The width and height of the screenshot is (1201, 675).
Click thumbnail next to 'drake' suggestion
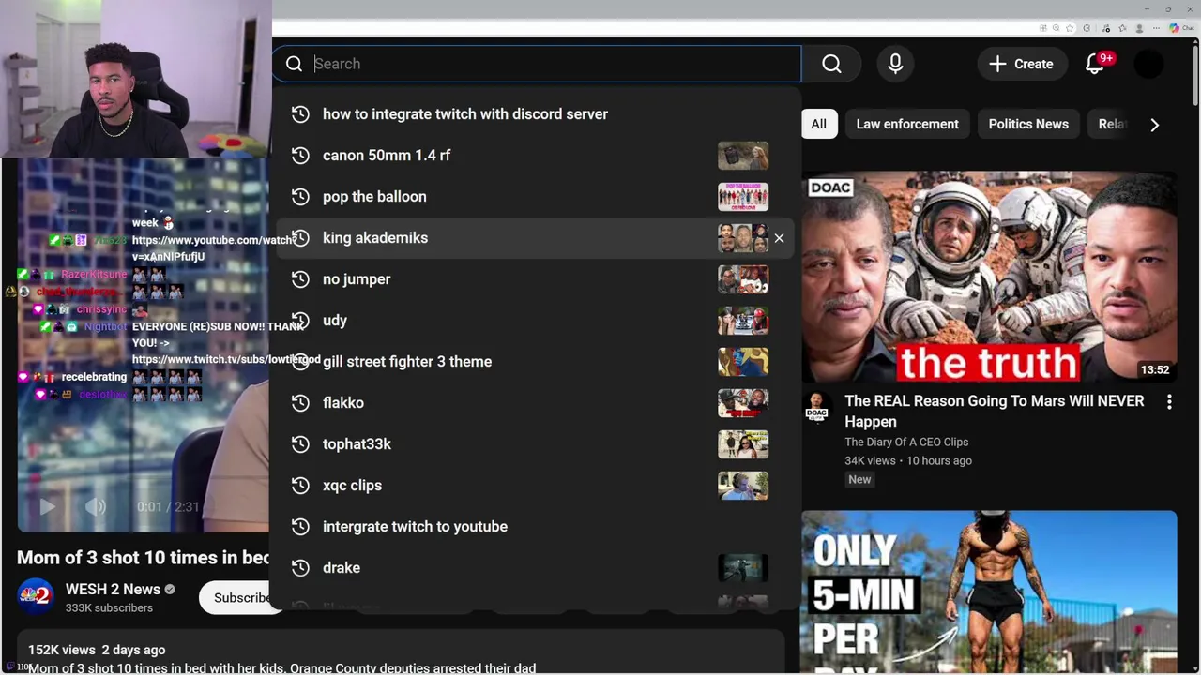coord(743,568)
